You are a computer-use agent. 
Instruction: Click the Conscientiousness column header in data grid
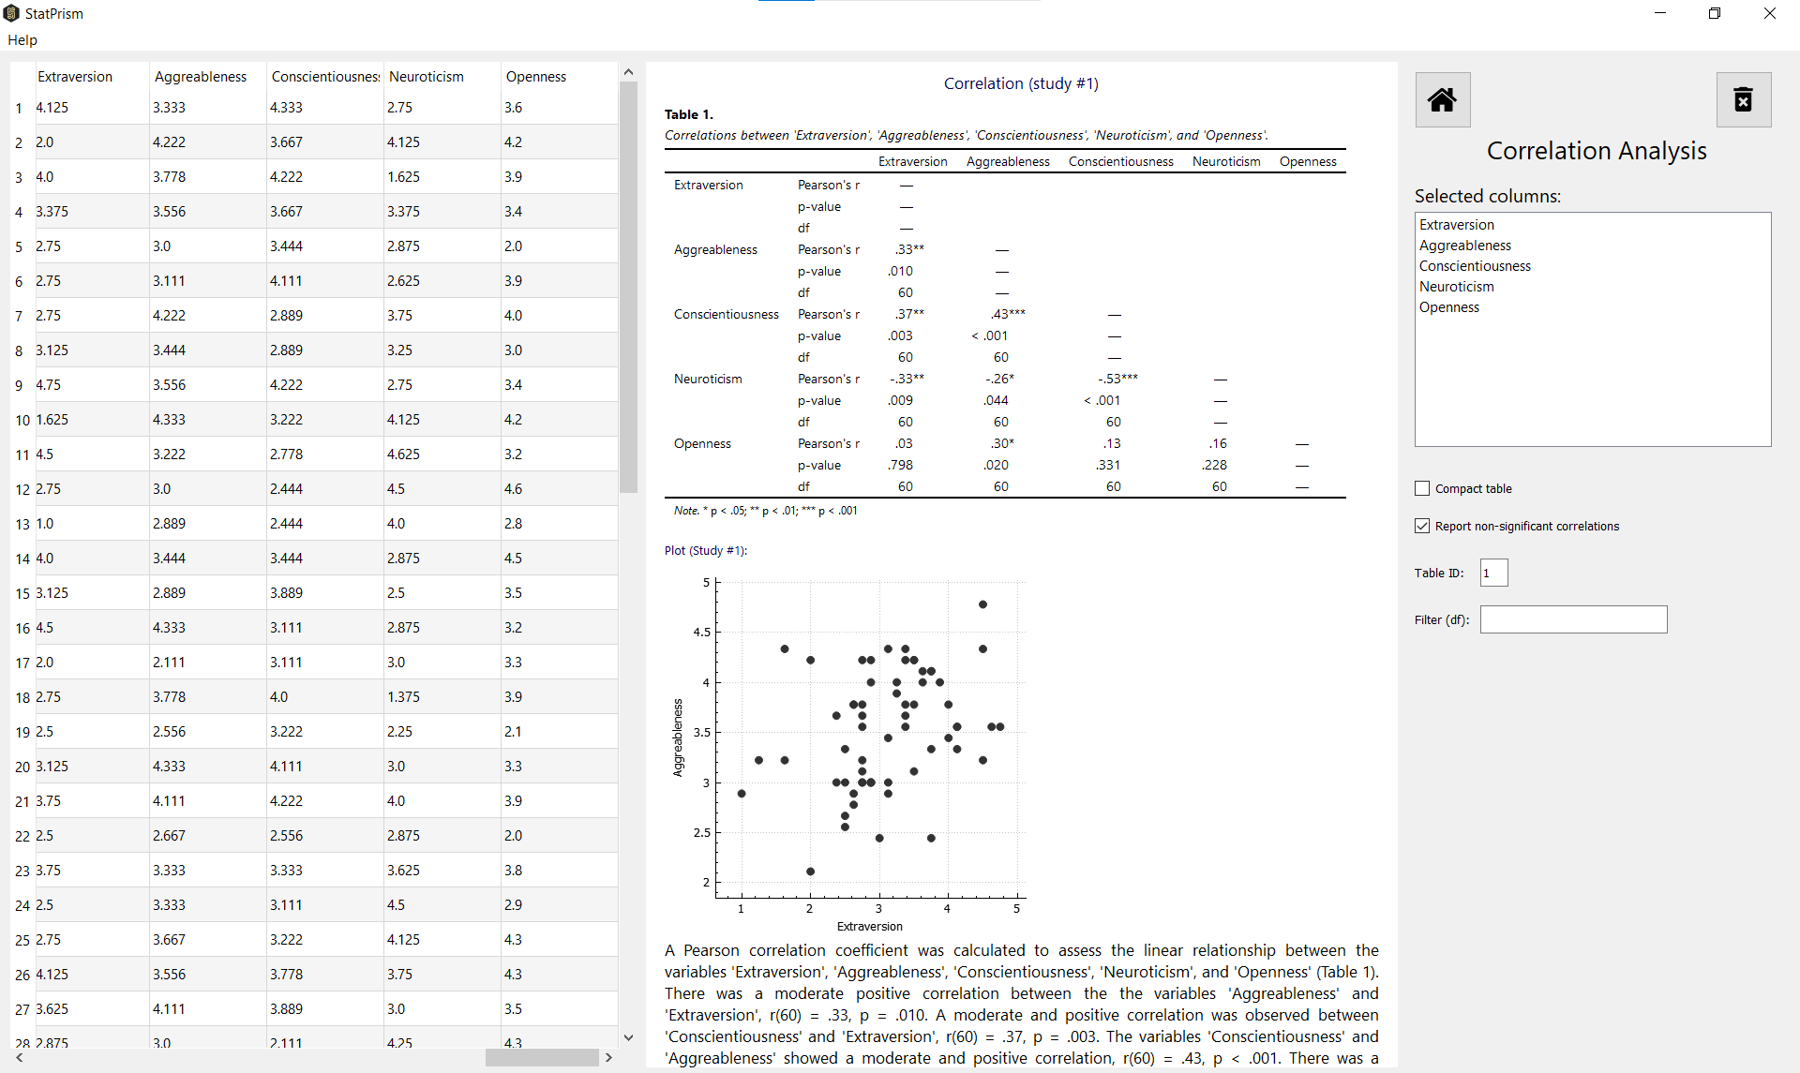click(325, 77)
